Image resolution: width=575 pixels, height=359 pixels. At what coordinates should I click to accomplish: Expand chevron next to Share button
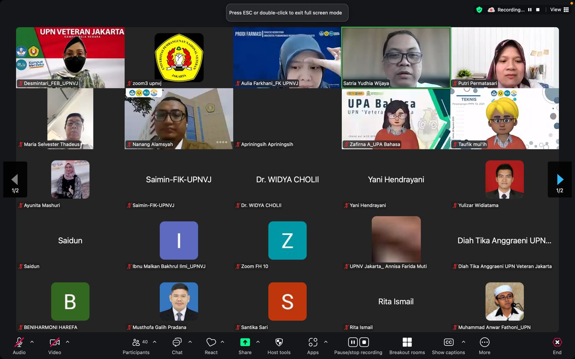pos(258,342)
